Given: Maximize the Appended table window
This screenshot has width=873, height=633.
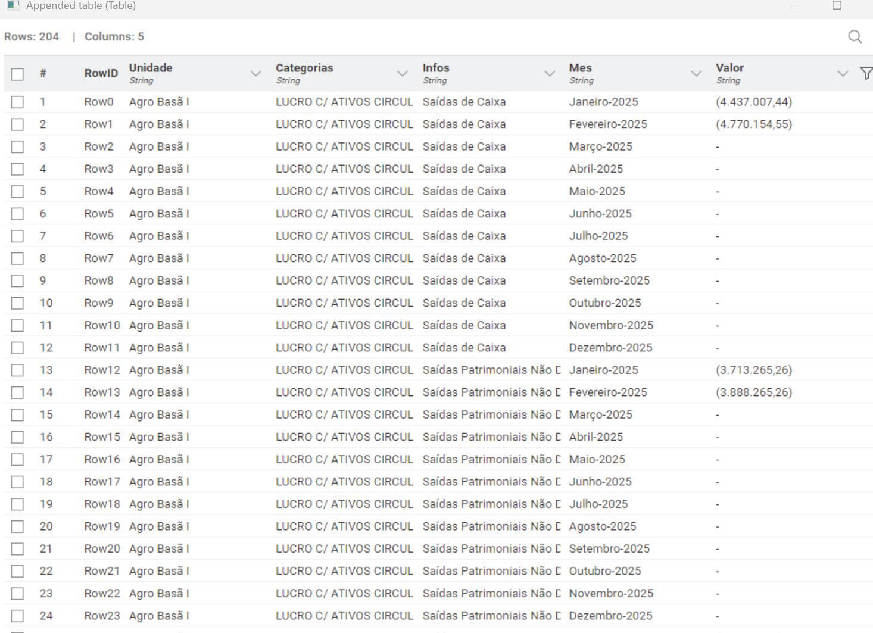Looking at the screenshot, I should click(837, 5).
